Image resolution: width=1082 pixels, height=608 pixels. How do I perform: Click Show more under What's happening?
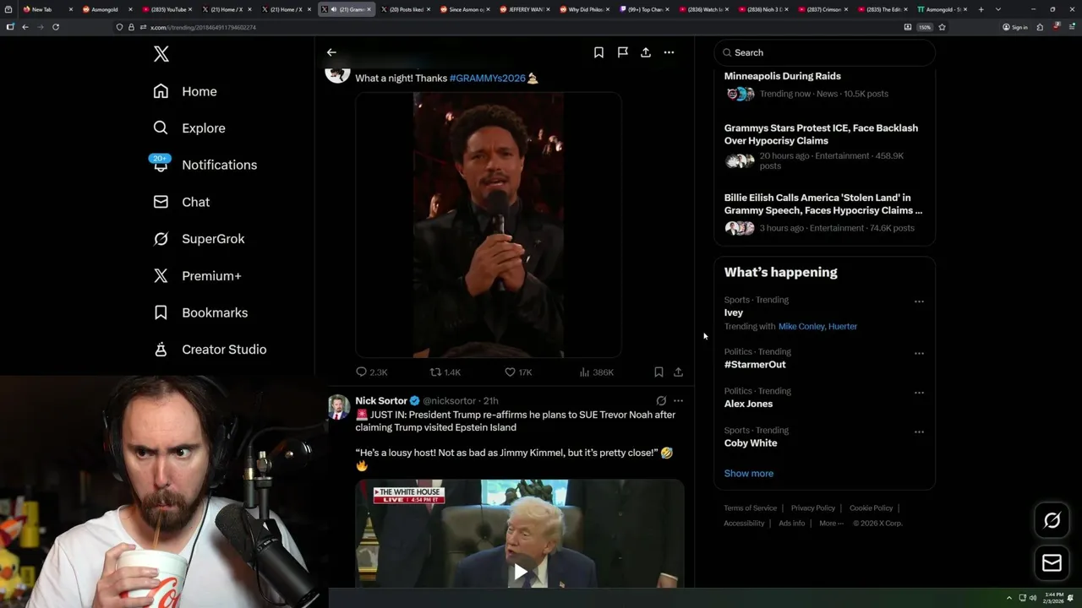pyautogui.click(x=749, y=474)
